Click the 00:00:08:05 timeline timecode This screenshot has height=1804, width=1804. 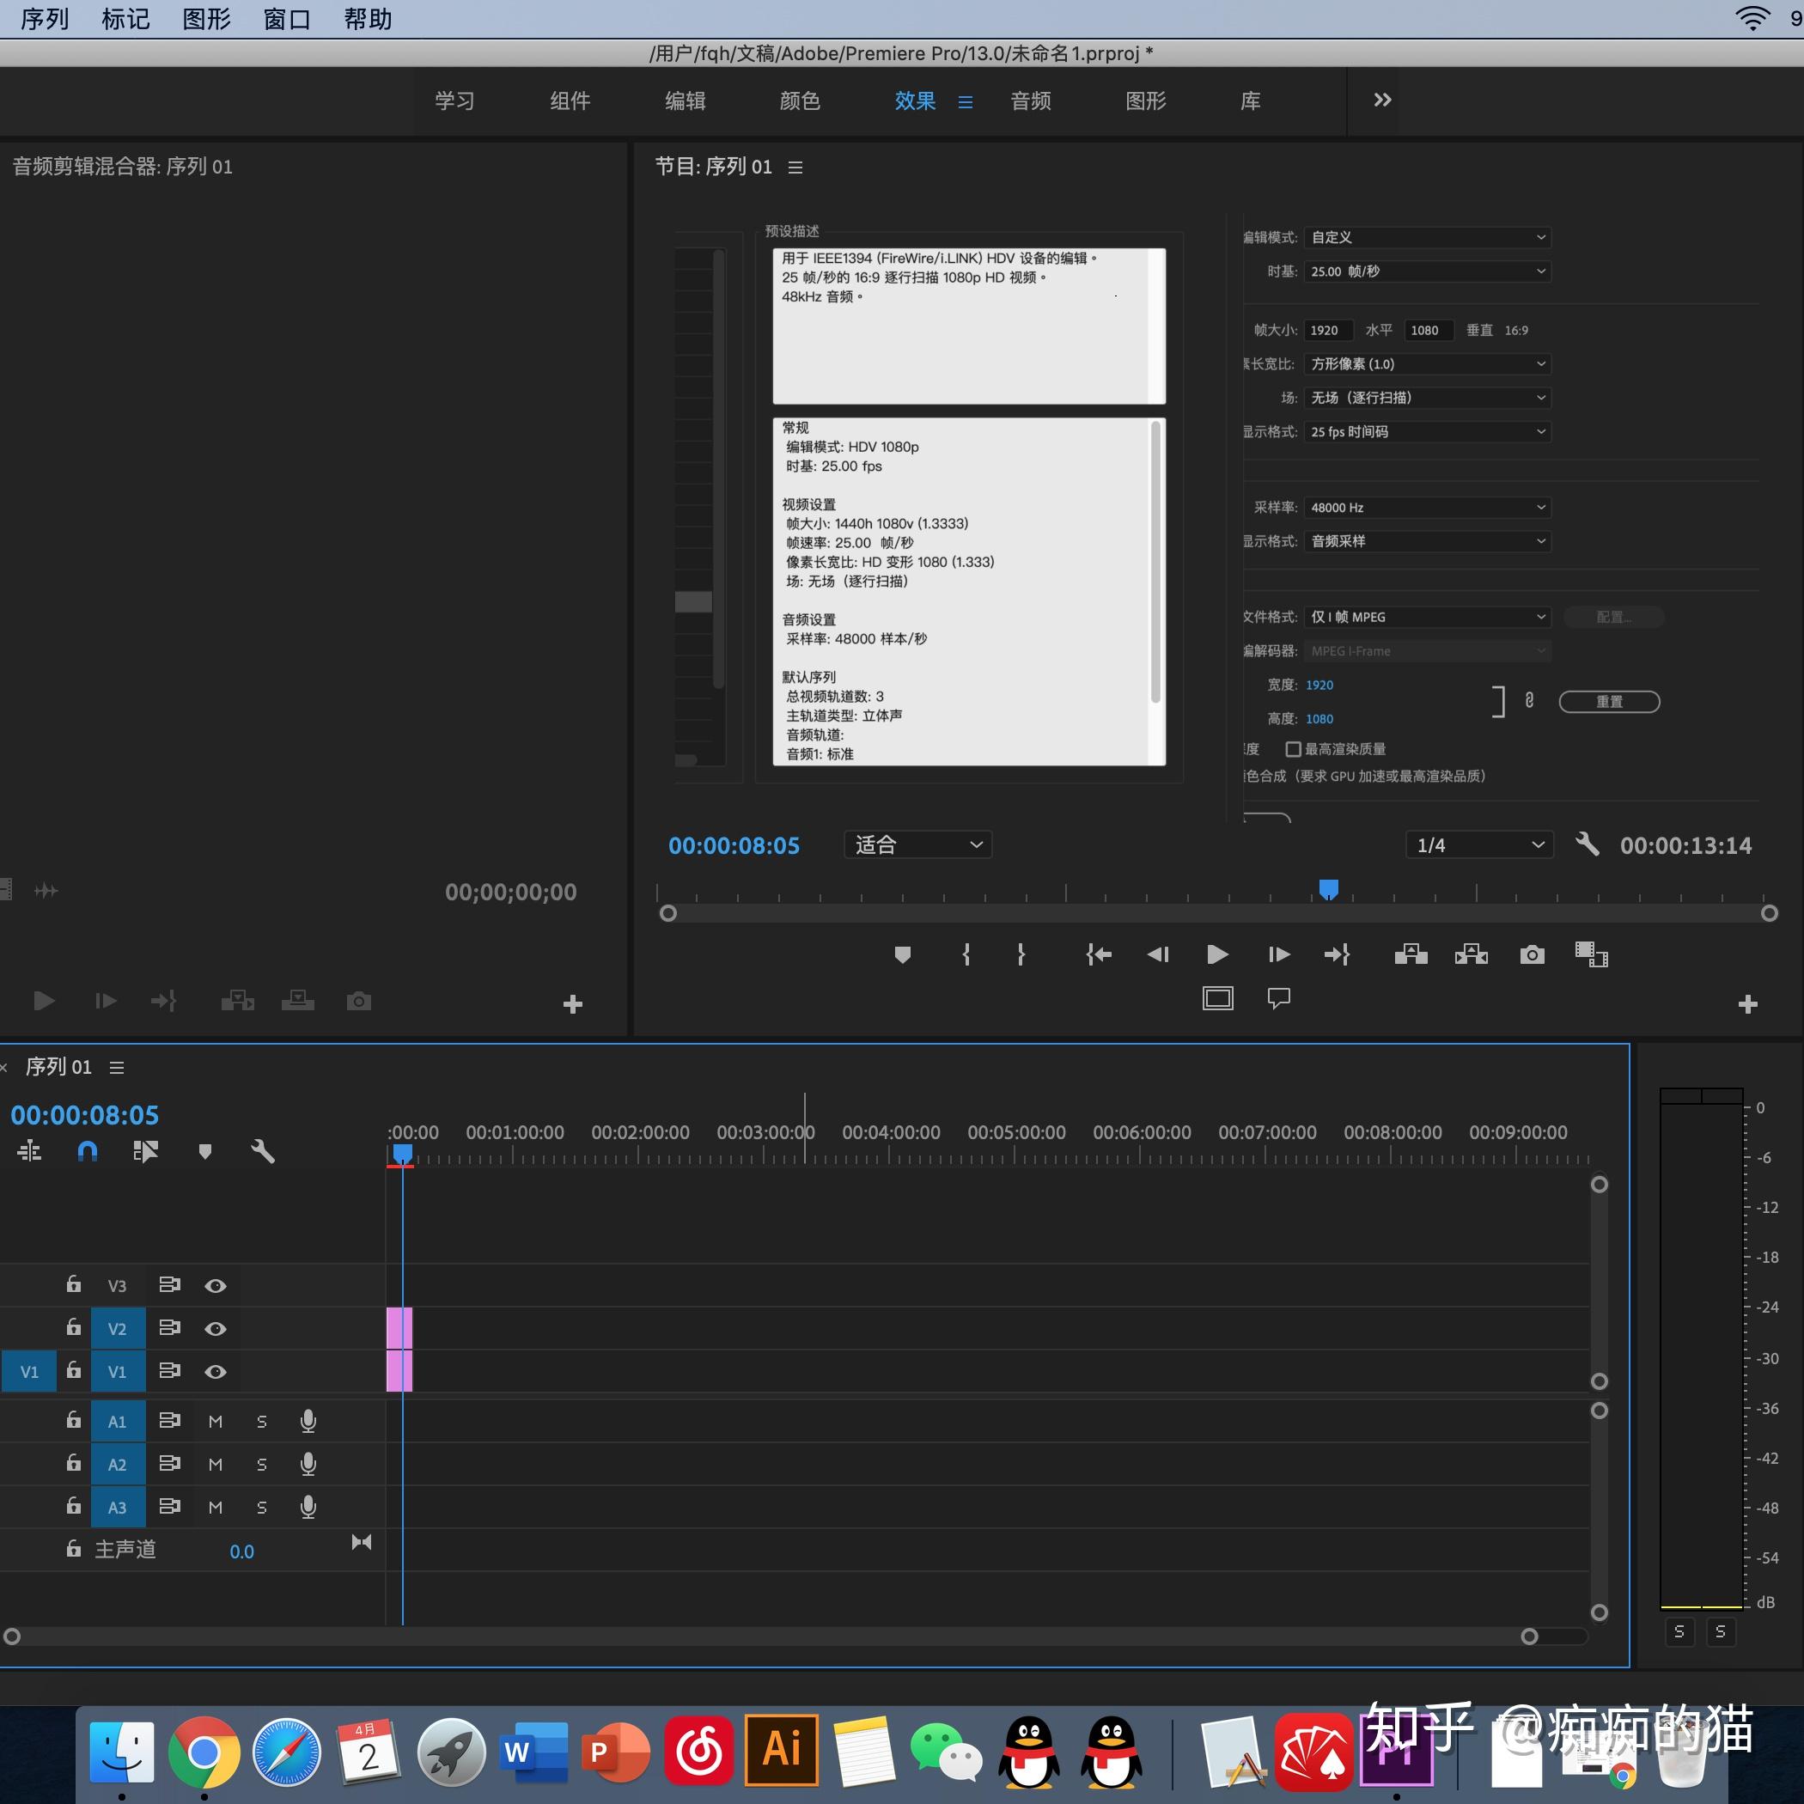[x=84, y=1115]
